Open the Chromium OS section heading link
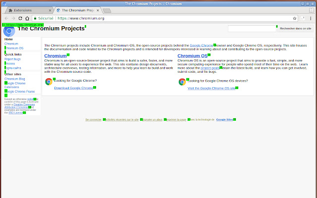Viewport: 317px width, 198px height. tap(193, 56)
